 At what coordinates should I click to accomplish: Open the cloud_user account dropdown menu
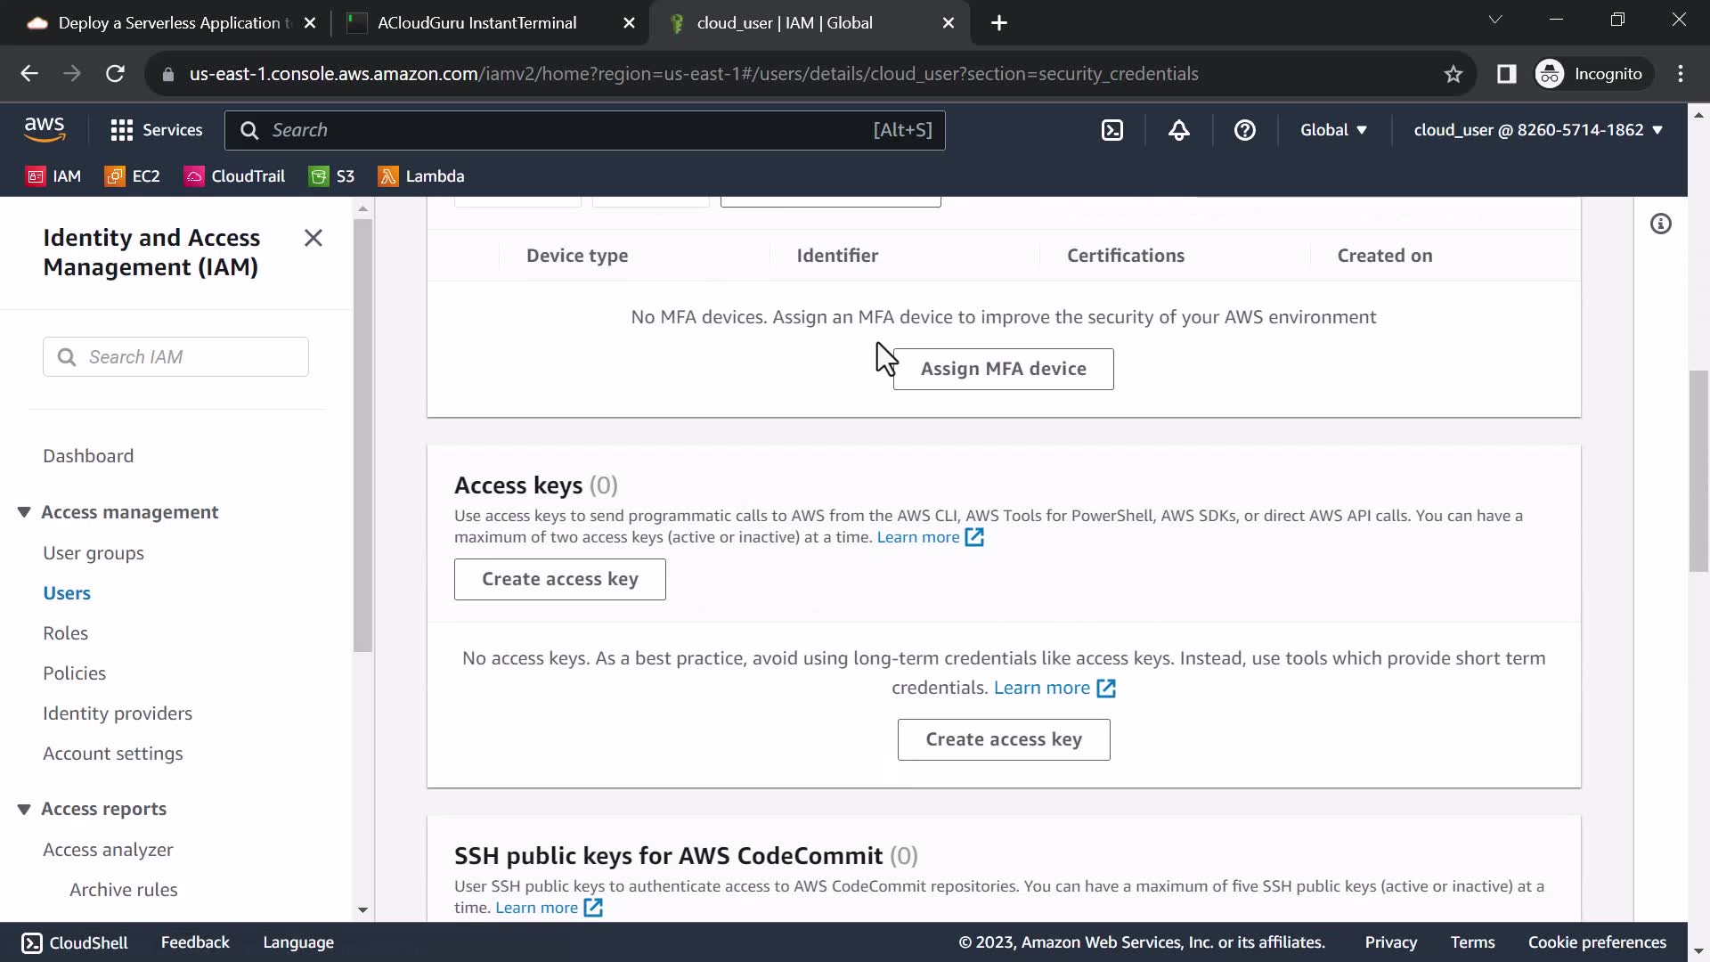click(x=1537, y=130)
